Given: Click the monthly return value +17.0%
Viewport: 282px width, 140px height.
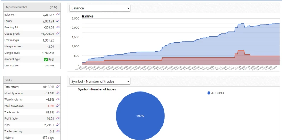Looking at the screenshot, I should point(49,93).
